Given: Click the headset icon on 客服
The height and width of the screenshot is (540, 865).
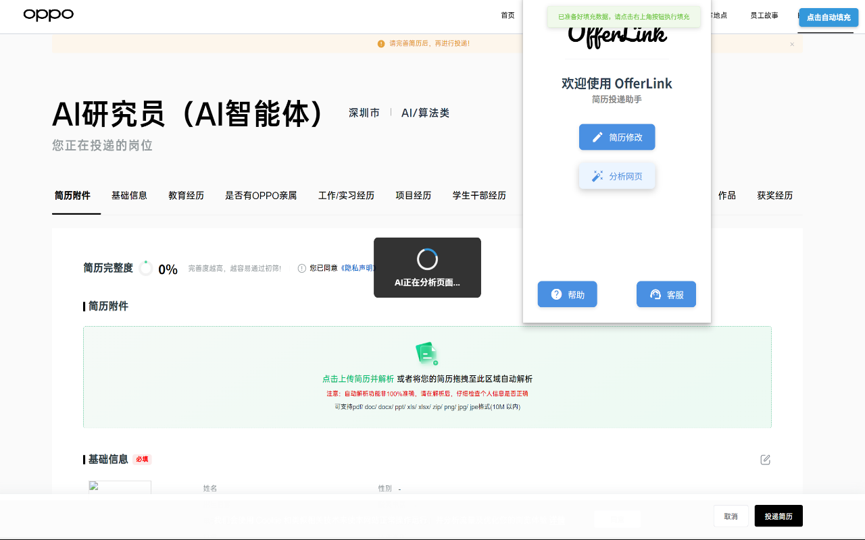Looking at the screenshot, I should tap(656, 294).
